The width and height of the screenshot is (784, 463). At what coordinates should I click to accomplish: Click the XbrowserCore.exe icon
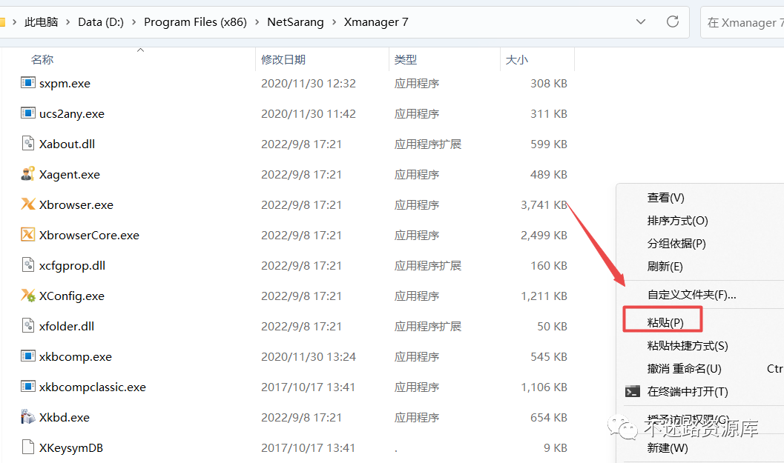tap(28, 234)
